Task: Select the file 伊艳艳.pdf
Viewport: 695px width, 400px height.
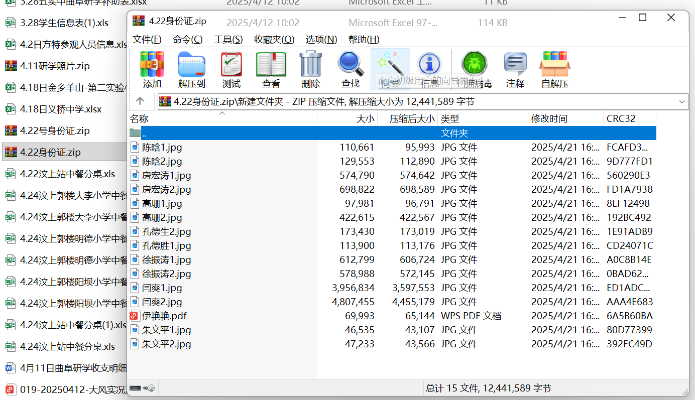Action: pyautogui.click(x=164, y=316)
